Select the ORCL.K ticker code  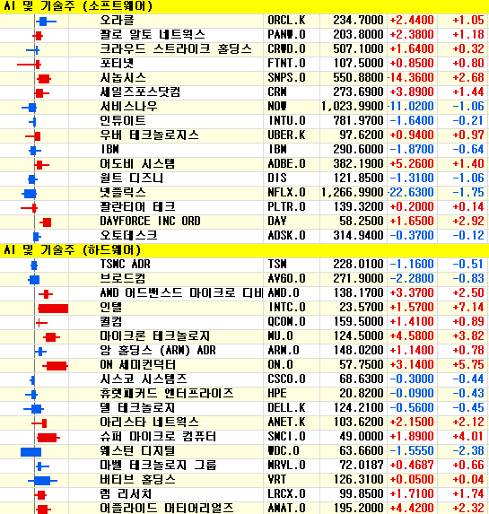click(286, 21)
